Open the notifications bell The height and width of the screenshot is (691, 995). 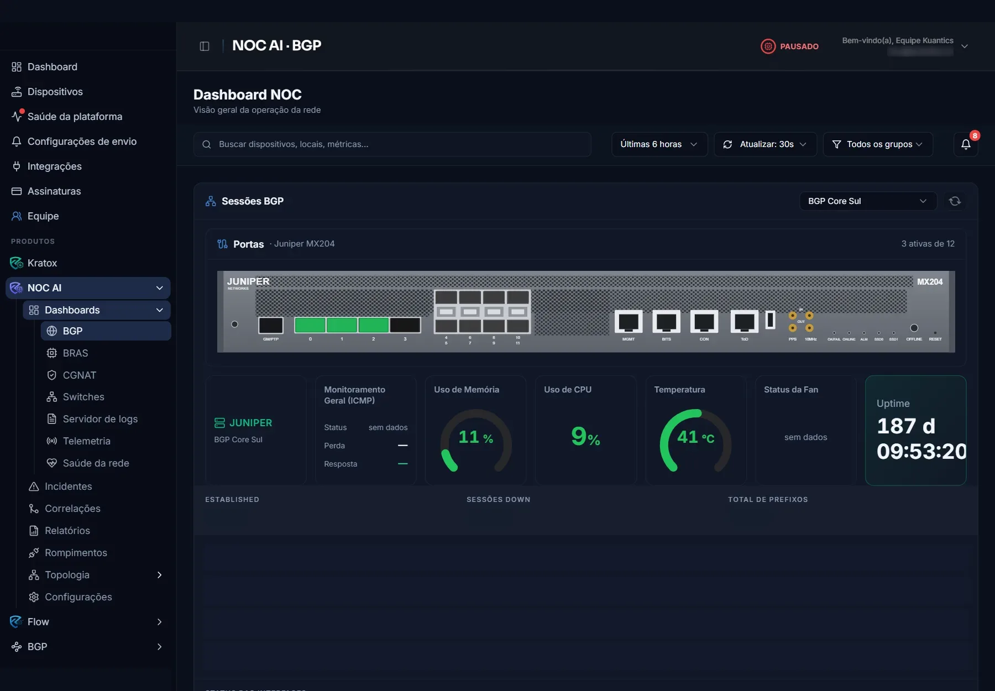966,144
